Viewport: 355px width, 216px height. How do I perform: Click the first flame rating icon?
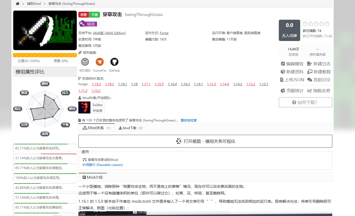click(305, 24)
